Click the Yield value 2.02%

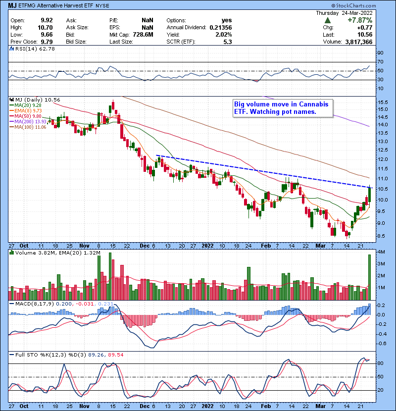[x=224, y=35]
